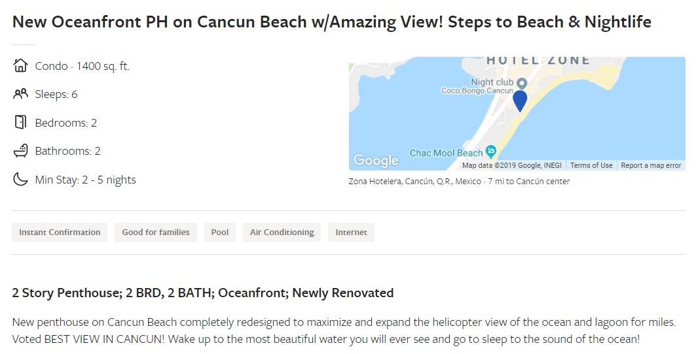The height and width of the screenshot is (354, 698).
Task: Click the listing title heading
Action: tap(331, 22)
